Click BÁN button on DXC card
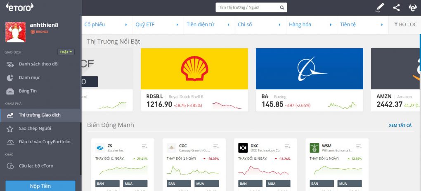Image resolution: width=421 pixels, height=191 pixels. click(x=250, y=184)
